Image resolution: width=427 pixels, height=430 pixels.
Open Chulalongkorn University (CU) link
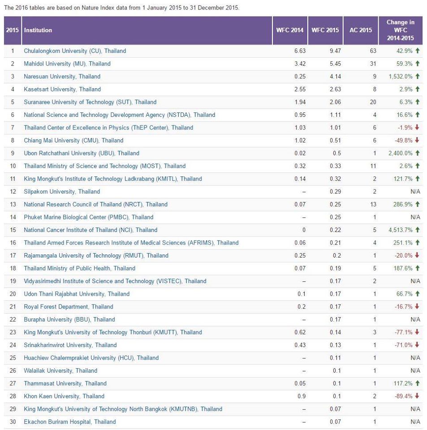coord(75,51)
